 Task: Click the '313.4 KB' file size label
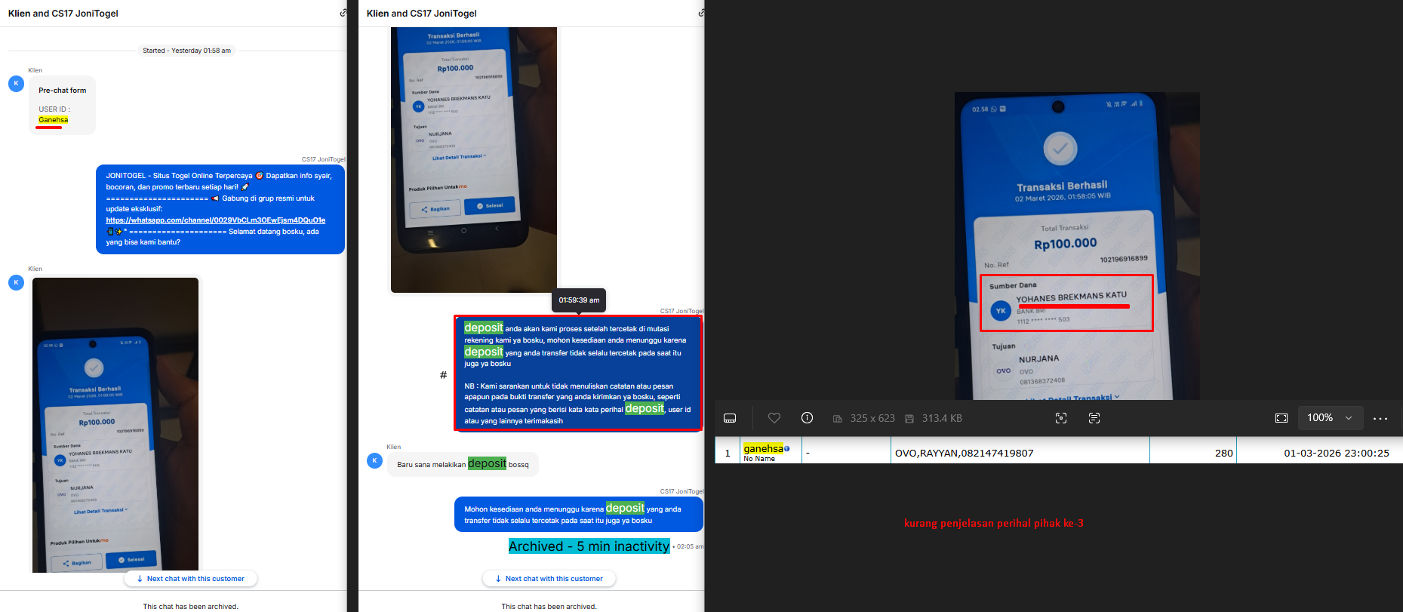click(x=942, y=418)
